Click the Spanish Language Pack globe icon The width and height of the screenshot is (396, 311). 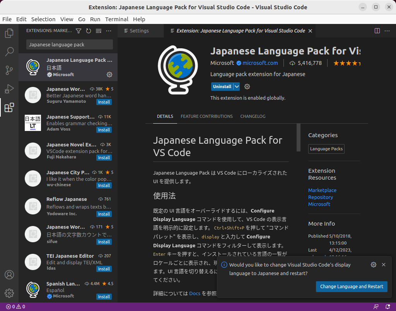(33, 290)
